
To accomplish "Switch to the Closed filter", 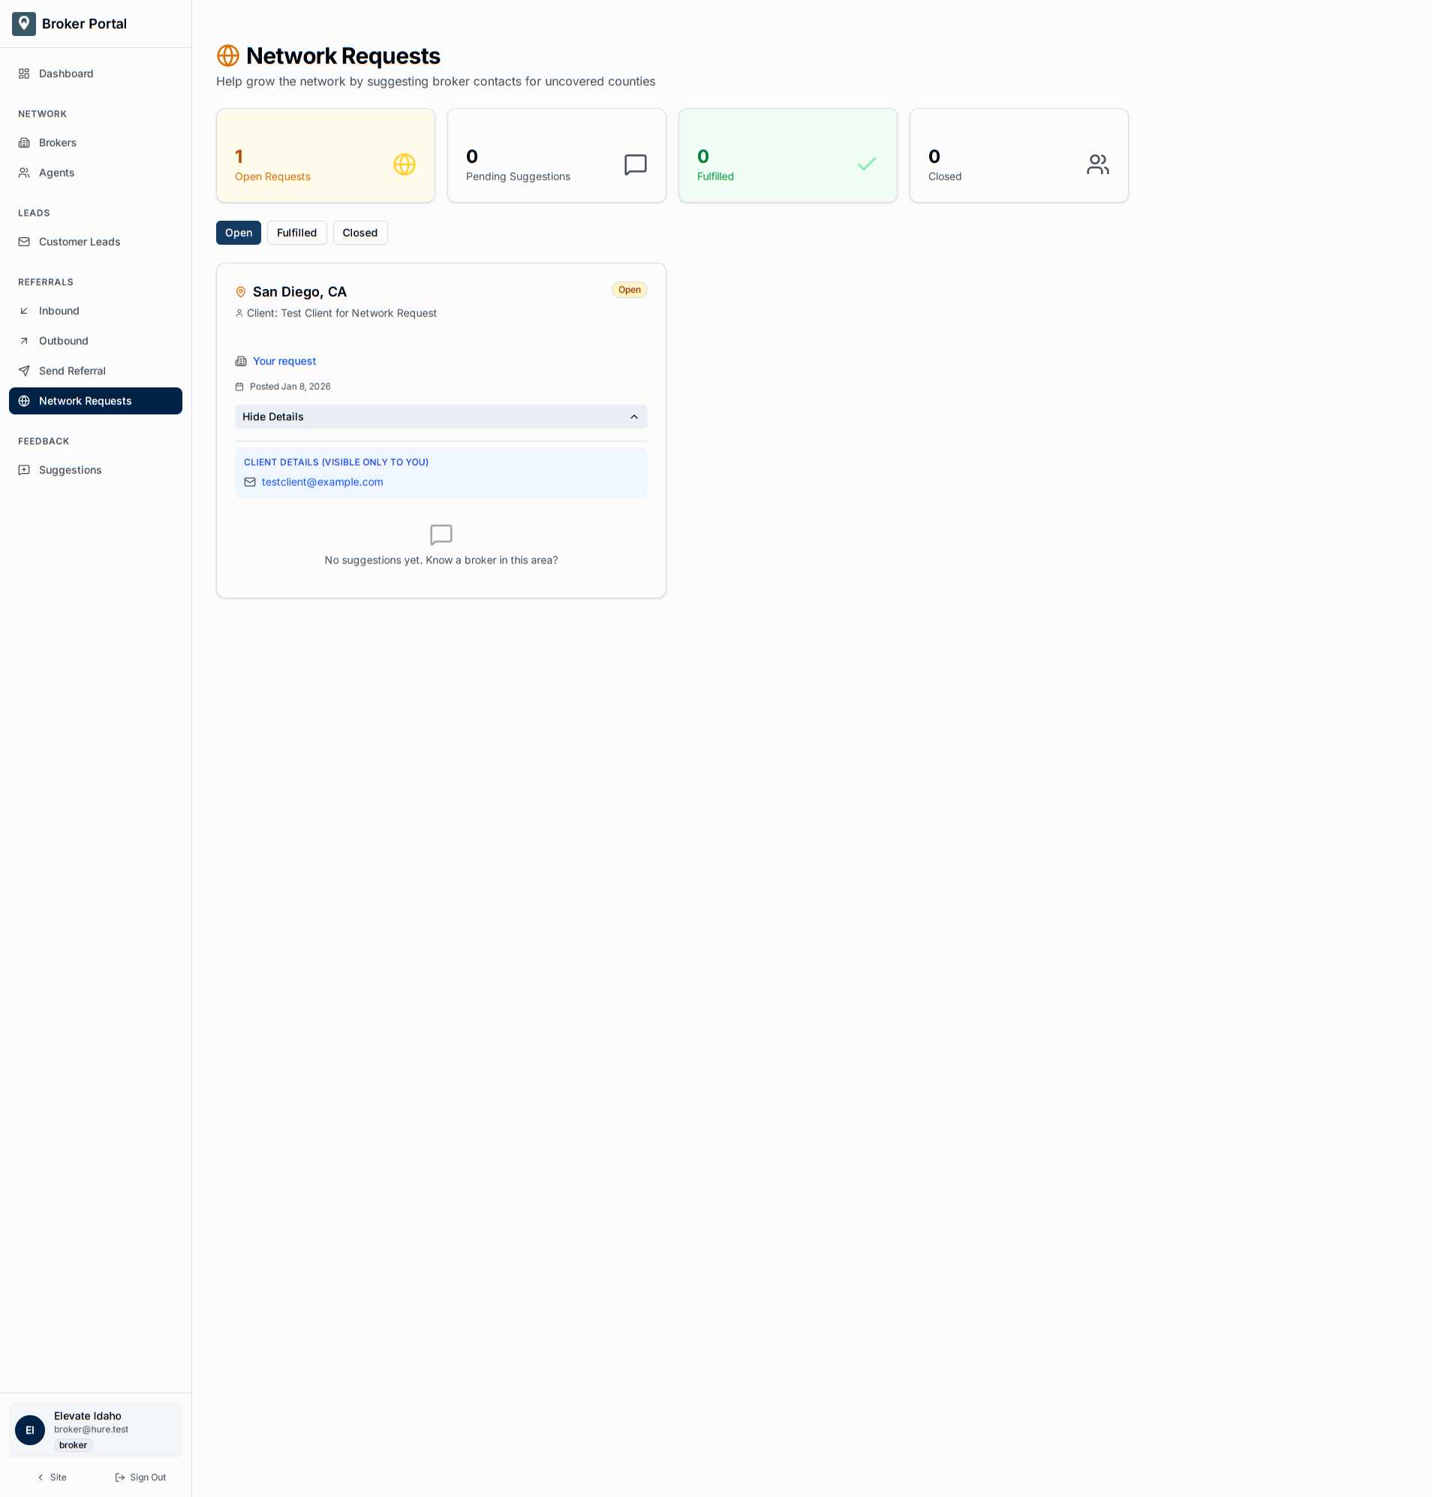I will (360, 233).
